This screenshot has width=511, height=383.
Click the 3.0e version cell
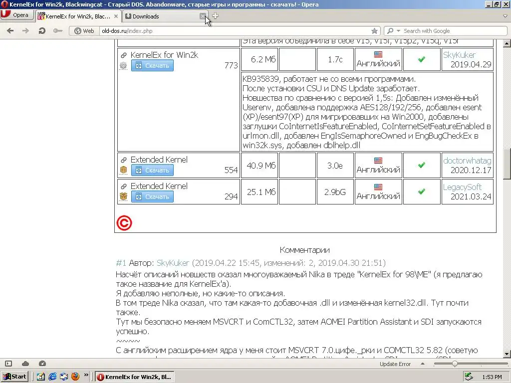(335, 166)
